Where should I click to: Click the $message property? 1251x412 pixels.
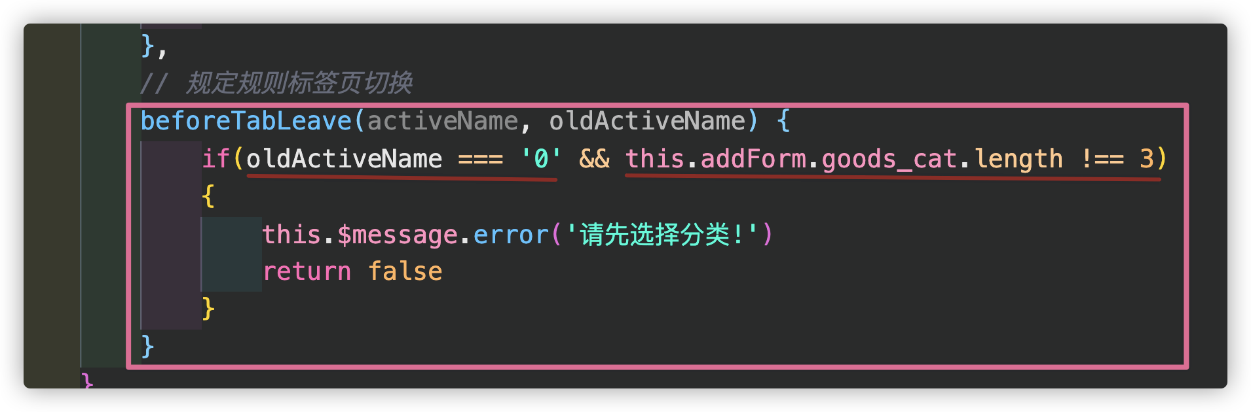[x=398, y=235]
